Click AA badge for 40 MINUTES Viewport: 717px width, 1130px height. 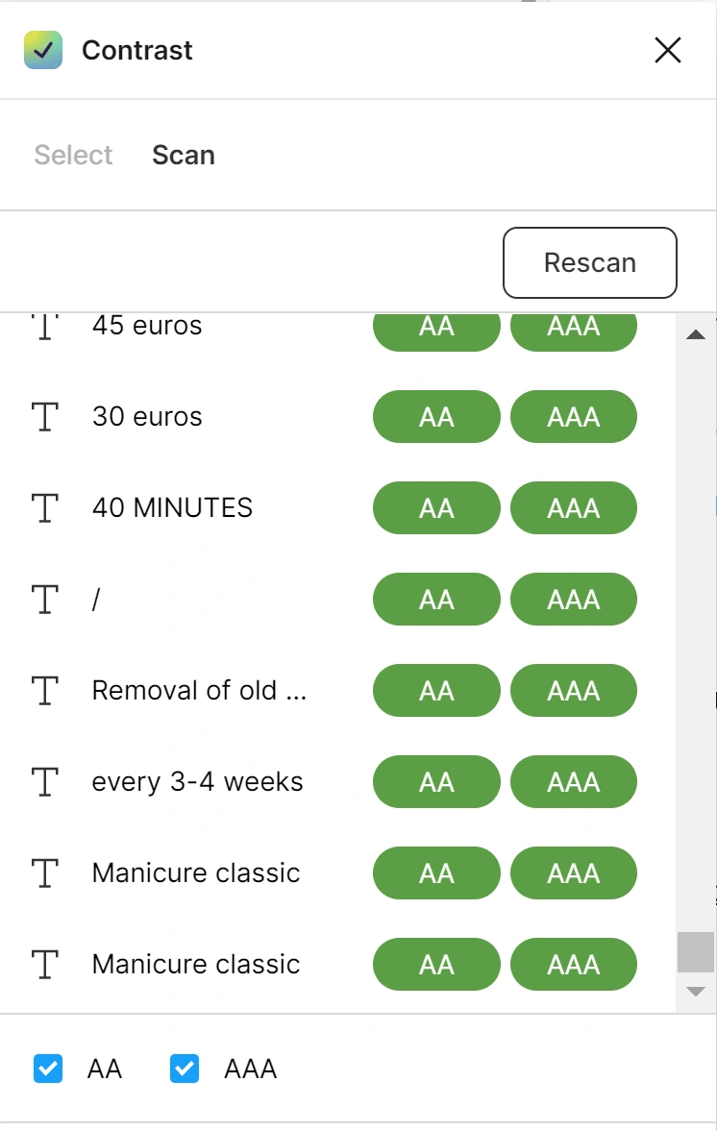(436, 508)
